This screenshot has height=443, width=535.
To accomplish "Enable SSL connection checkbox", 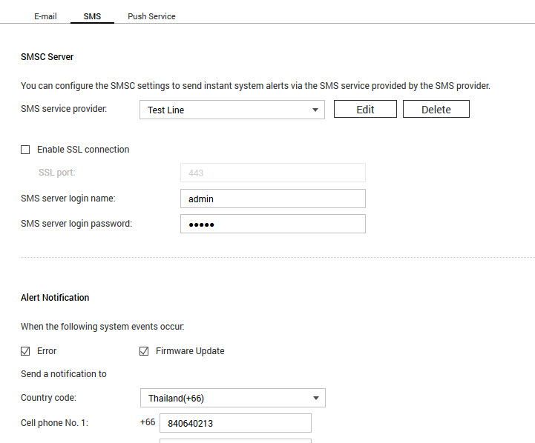I will (25, 150).
